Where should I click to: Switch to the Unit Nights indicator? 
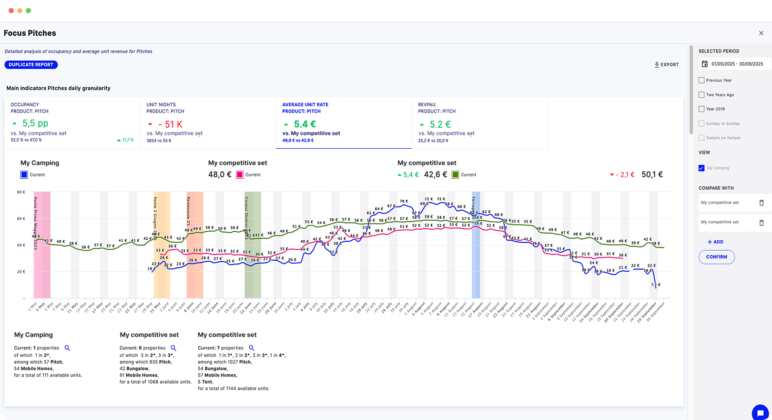coord(208,122)
